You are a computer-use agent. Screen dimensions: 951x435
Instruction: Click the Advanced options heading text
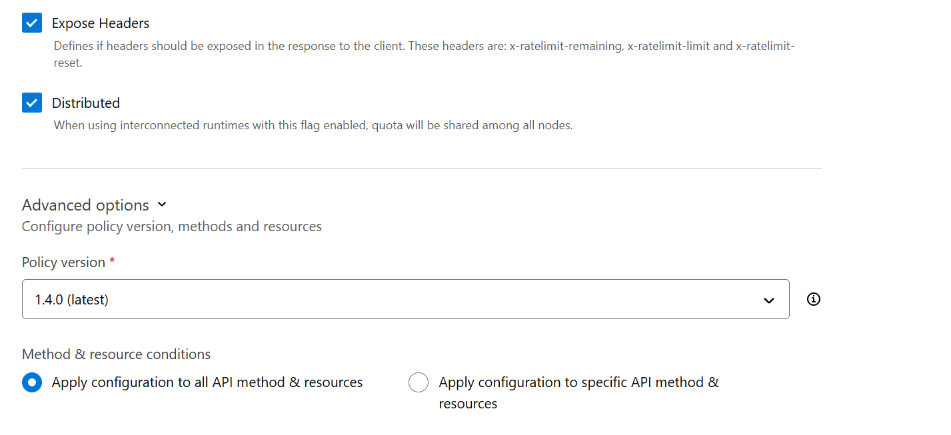pos(85,205)
